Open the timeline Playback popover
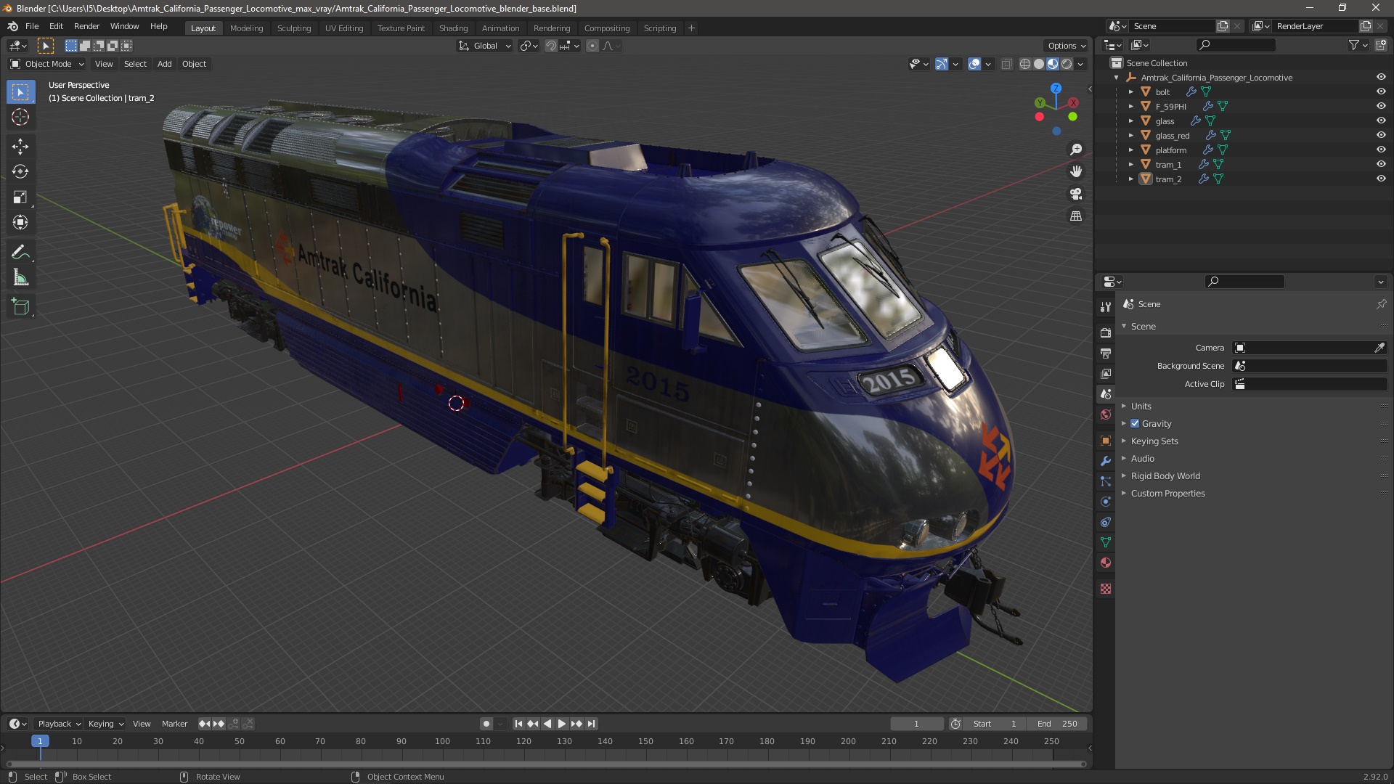Image resolution: width=1394 pixels, height=784 pixels. (59, 724)
